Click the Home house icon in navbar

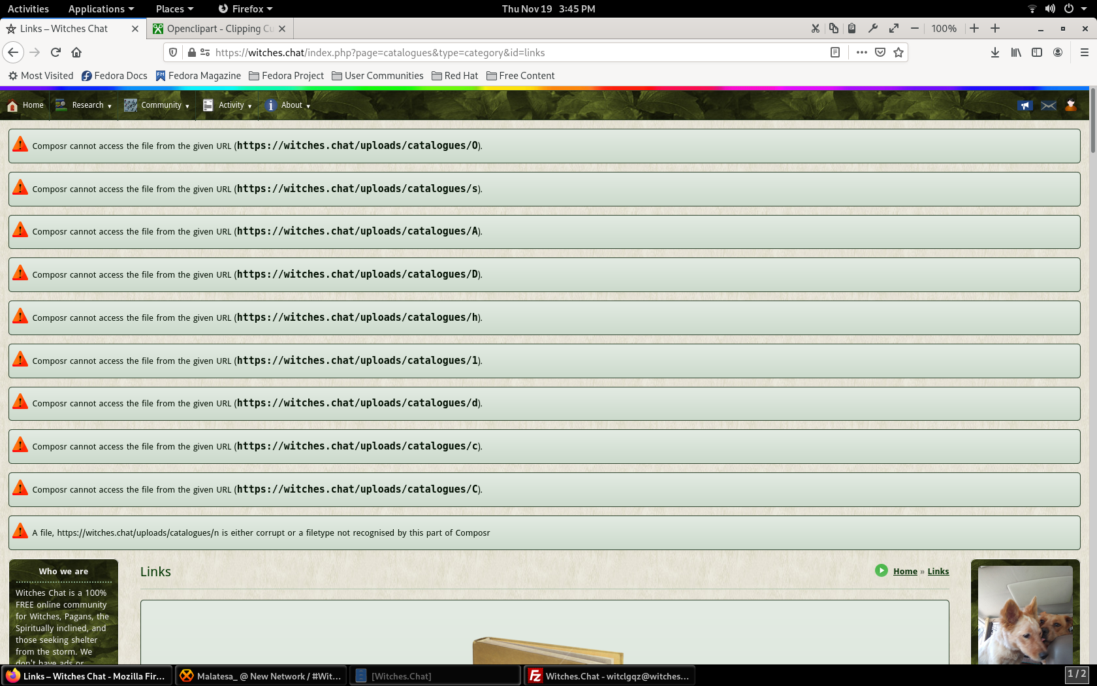coord(12,105)
